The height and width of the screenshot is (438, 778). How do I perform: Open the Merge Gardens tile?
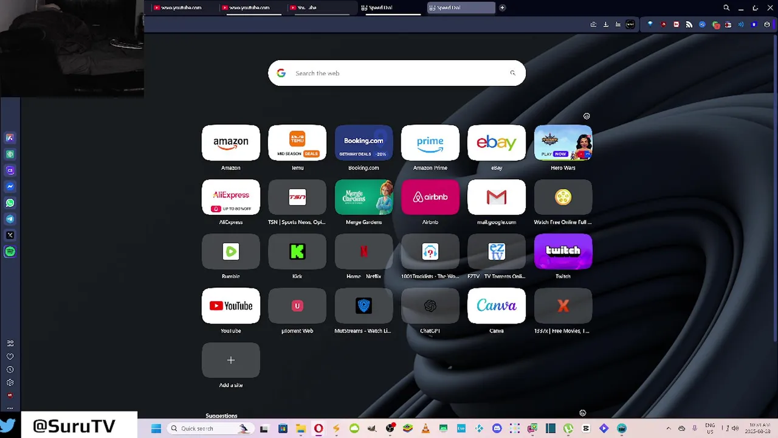click(363, 197)
